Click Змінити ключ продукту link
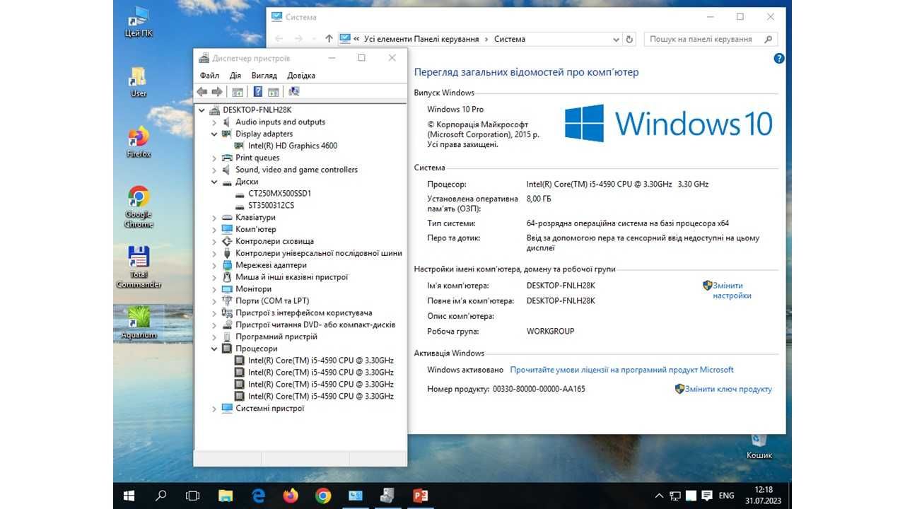905x509 pixels. [728, 389]
